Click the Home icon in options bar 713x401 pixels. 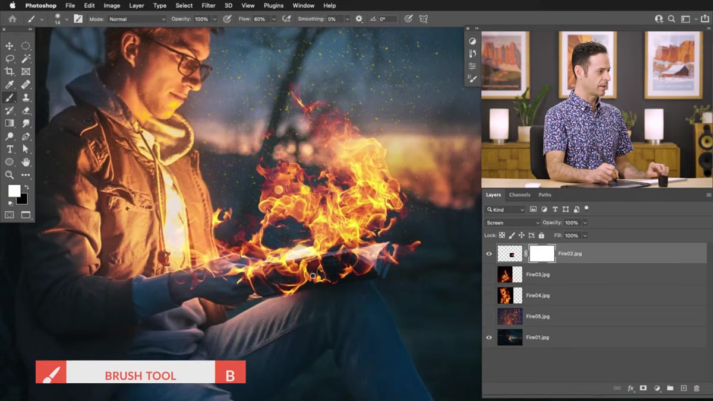click(x=12, y=19)
